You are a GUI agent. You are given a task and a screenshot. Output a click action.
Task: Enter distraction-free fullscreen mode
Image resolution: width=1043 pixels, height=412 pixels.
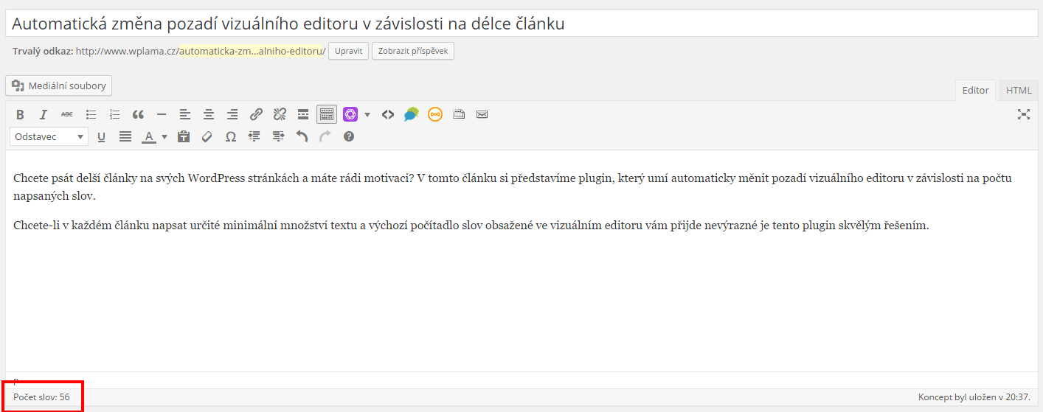[x=1024, y=114]
